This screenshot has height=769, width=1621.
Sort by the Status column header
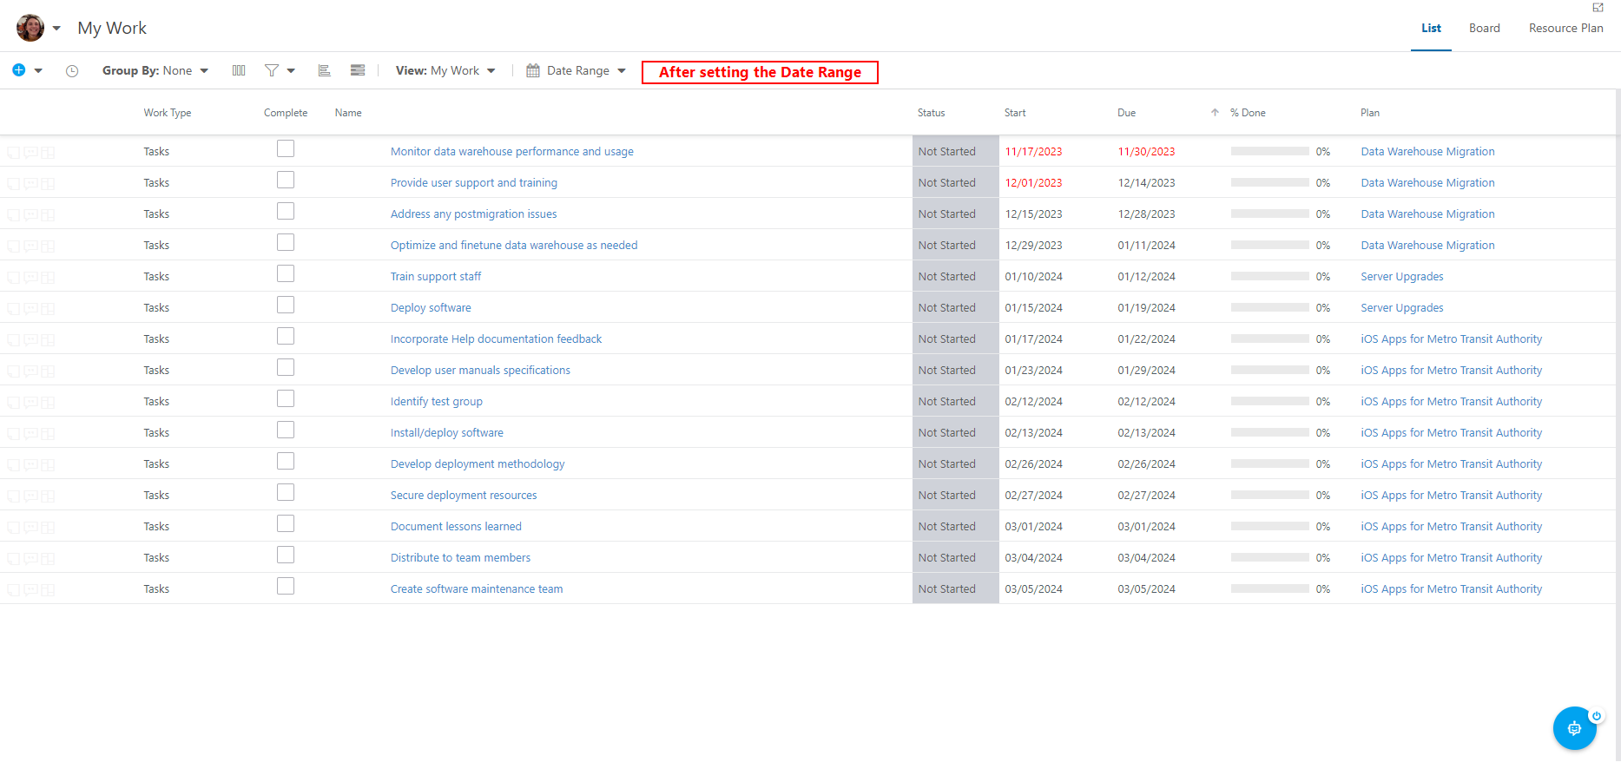coord(931,113)
